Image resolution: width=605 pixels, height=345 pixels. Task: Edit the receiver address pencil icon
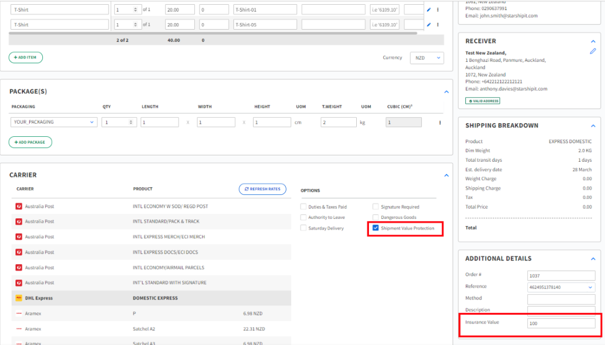pyautogui.click(x=593, y=51)
